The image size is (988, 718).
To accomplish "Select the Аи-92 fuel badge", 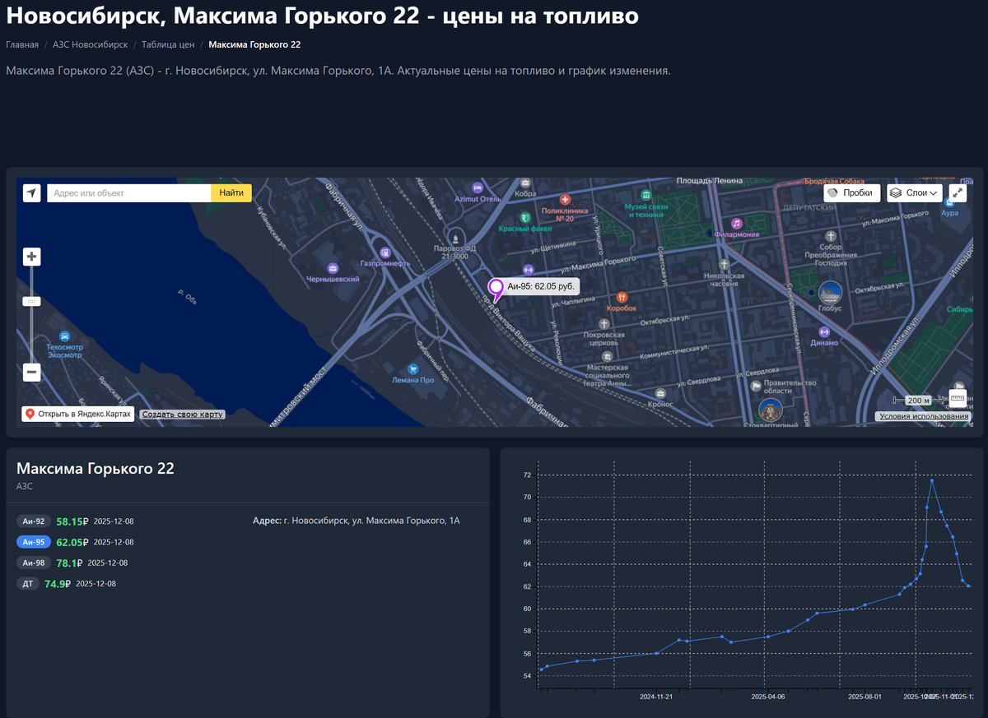I will coord(34,521).
